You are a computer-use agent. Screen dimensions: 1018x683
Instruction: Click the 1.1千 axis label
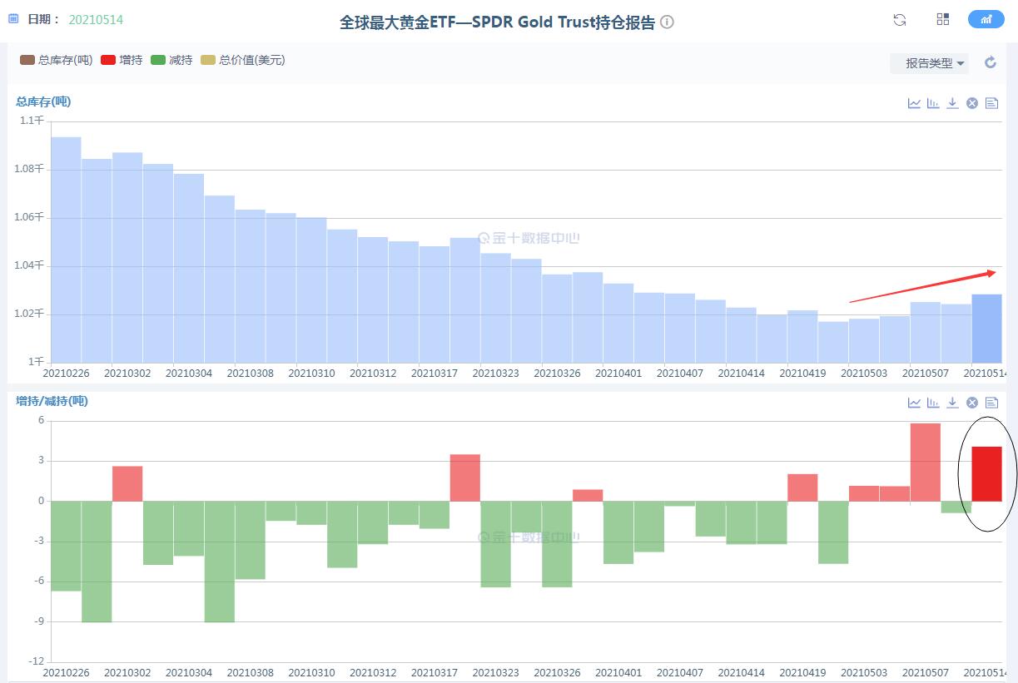click(32, 121)
